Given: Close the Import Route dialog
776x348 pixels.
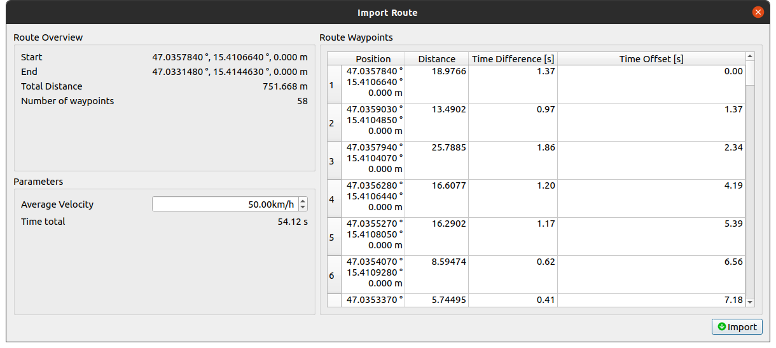Looking at the screenshot, I should click(758, 12).
